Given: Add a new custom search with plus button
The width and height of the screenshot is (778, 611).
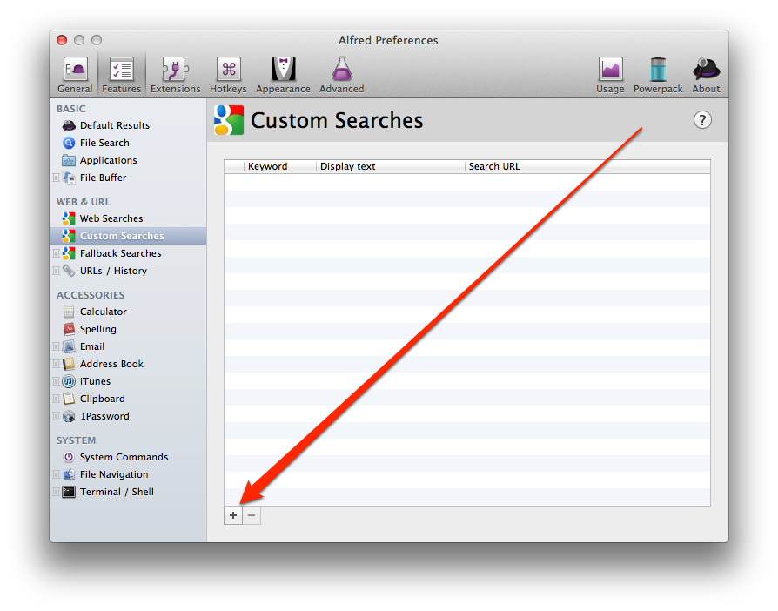Looking at the screenshot, I should coord(233,515).
